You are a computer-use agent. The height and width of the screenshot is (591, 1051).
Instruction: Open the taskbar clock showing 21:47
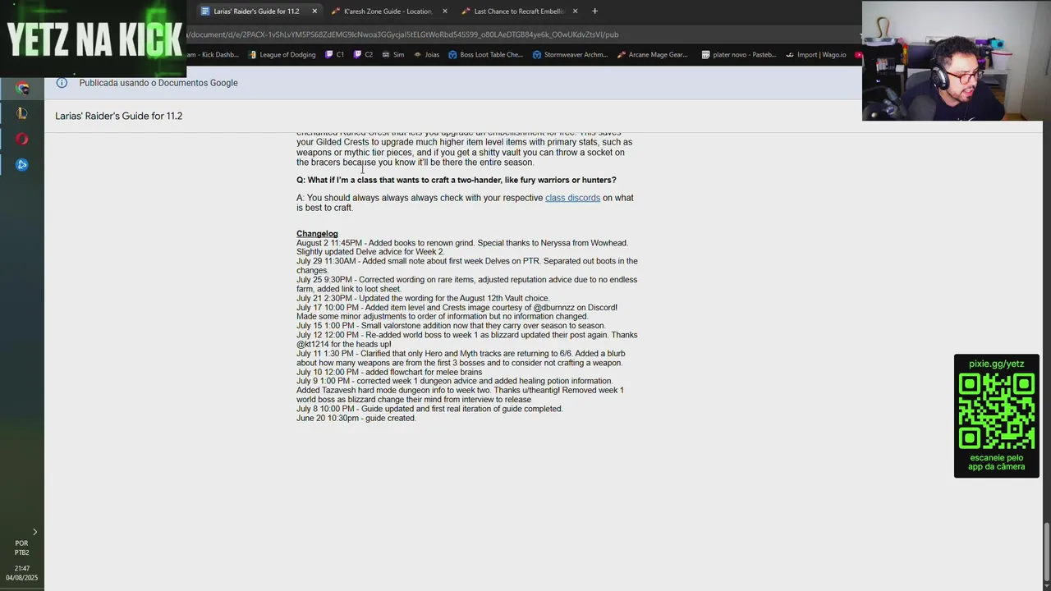click(21, 573)
